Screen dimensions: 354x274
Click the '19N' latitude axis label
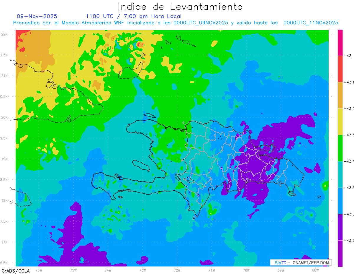coord(5,159)
